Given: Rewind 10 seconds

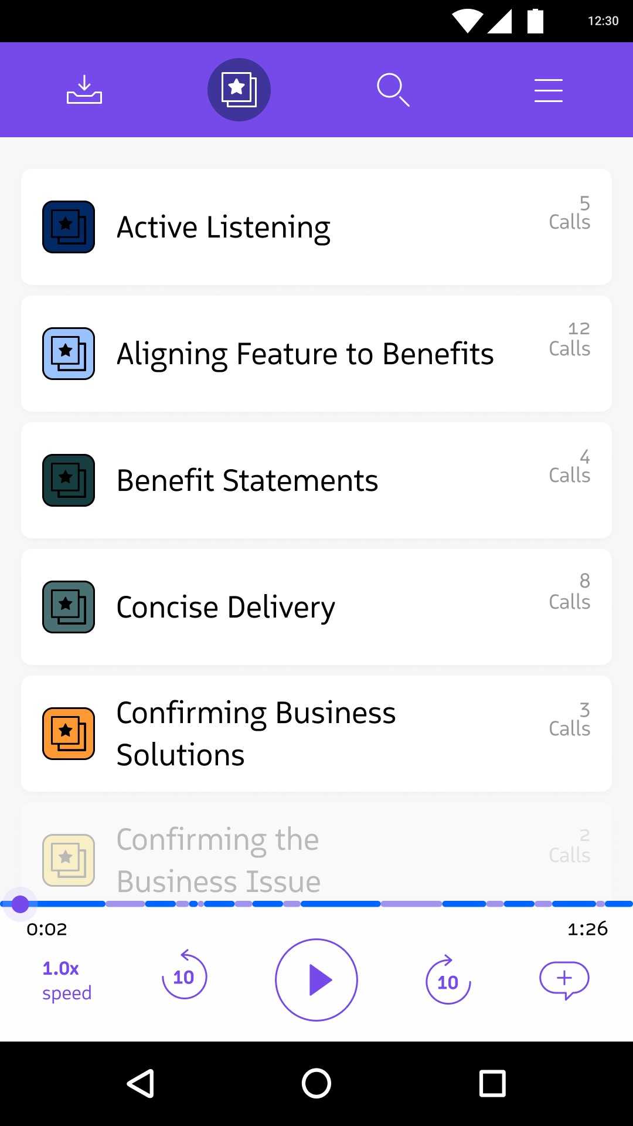Looking at the screenshot, I should [184, 975].
